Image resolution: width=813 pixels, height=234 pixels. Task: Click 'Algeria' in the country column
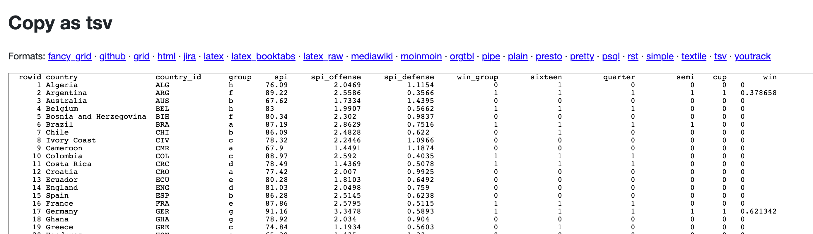(62, 85)
